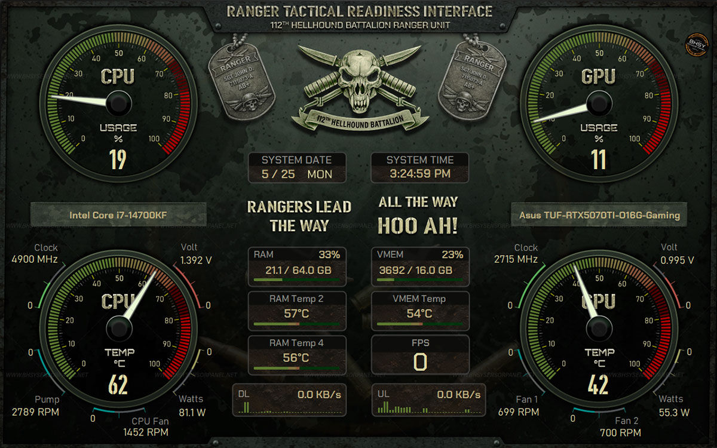Click the UL 0.0 KB/s speed value
This screenshot has height=448, width=717.
459,394
